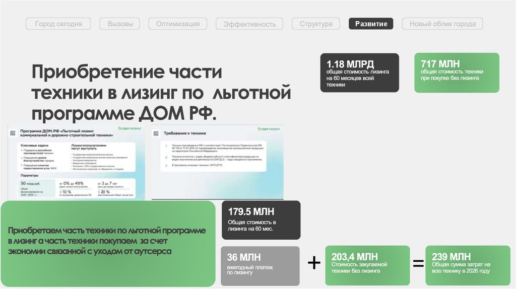Image resolution: width=516 pixels, height=289 pixels.
Task: Click "общая стоимость лизинга на 60 месяцев" caption
Action: [x=358, y=78]
